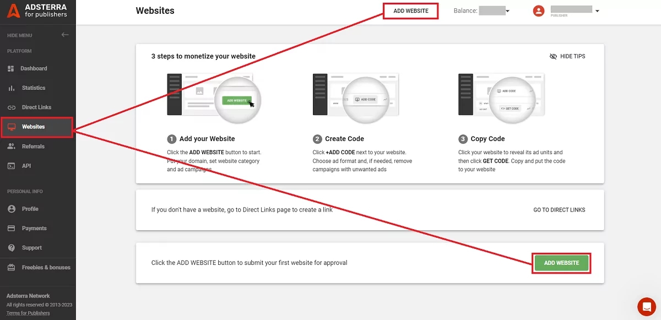Click GO TO DIRECT LINKS link

[559, 210]
